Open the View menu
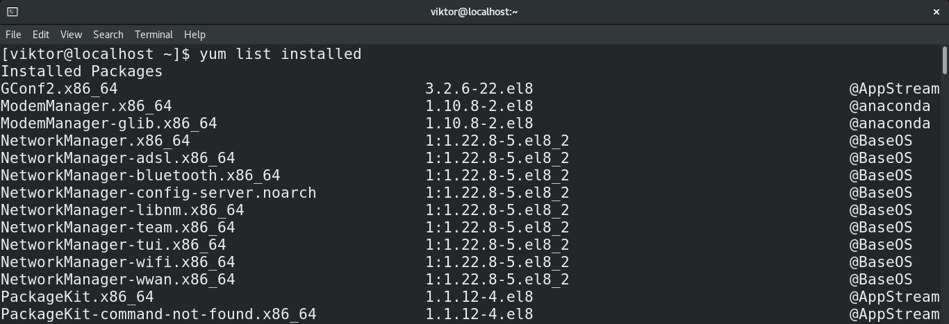This screenshot has height=324, width=949. click(x=71, y=34)
